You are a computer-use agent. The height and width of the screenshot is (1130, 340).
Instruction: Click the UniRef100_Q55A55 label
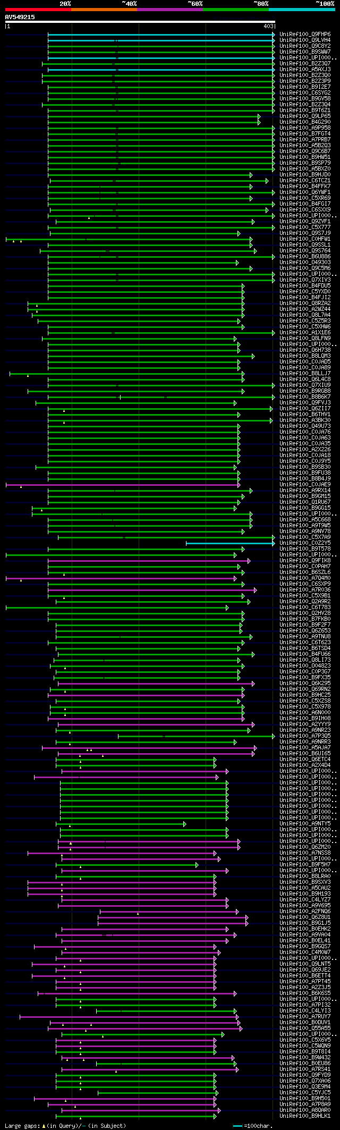[x=305, y=1028]
